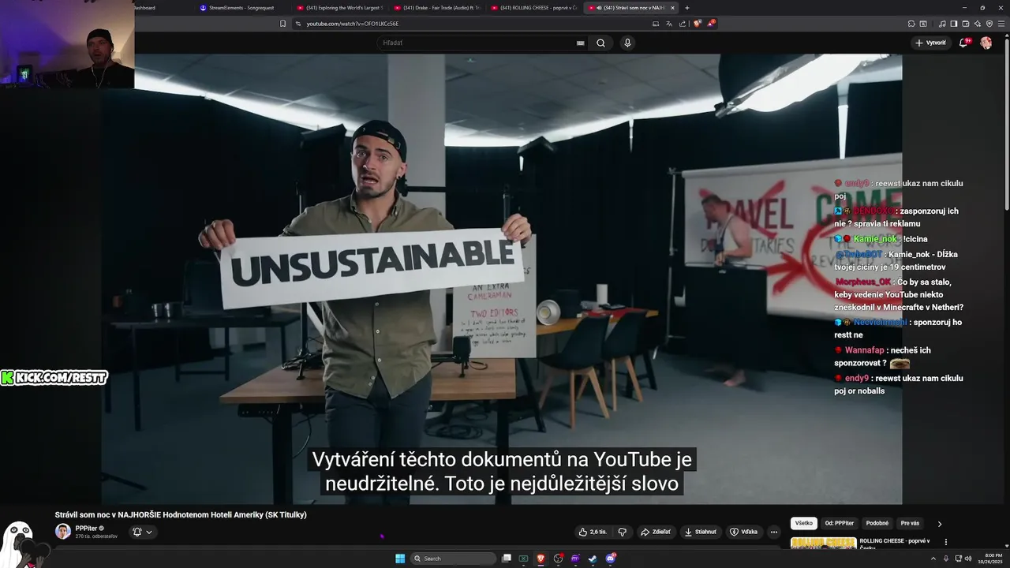Open the YouTube account avatar menu
The height and width of the screenshot is (568, 1010).
pyautogui.click(x=986, y=43)
